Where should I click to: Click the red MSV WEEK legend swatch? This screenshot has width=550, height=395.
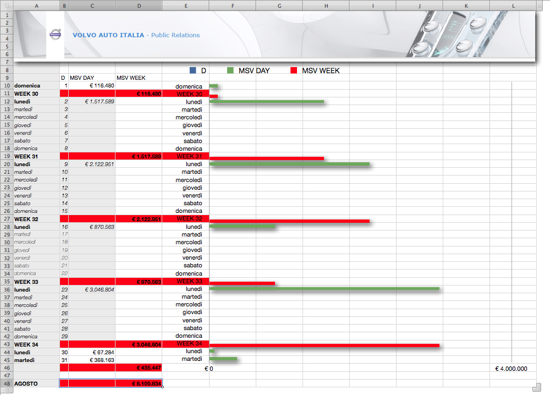tap(293, 70)
